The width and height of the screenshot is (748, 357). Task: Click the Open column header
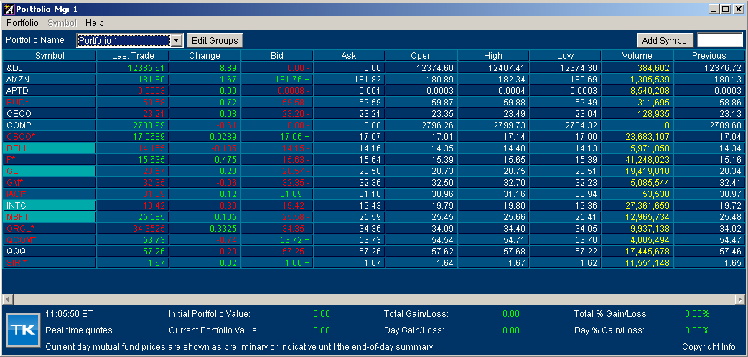tap(421, 56)
